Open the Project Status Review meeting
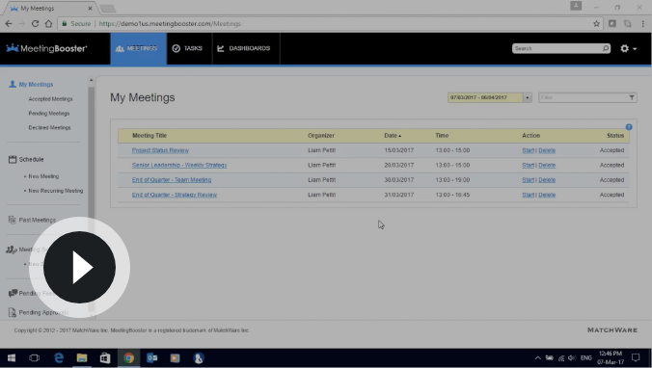Image resolution: width=652 pixels, height=368 pixels. click(x=160, y=150)
